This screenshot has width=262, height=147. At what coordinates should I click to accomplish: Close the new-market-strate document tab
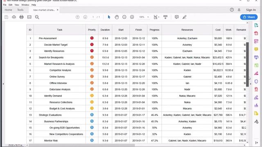pyautogui.click(x=58, y=10)
